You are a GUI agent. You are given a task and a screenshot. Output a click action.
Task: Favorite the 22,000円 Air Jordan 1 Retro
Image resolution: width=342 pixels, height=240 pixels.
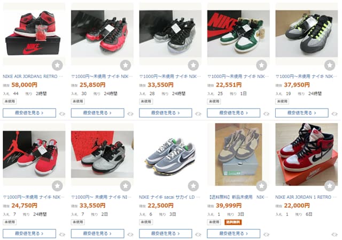click(330, 185)
